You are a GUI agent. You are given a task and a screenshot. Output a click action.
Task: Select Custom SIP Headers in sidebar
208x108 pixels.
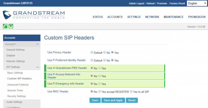point(19,79)
